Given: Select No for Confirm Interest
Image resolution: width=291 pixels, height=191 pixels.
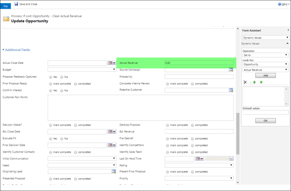Looking at the screenshot, I should pos(62,91).
